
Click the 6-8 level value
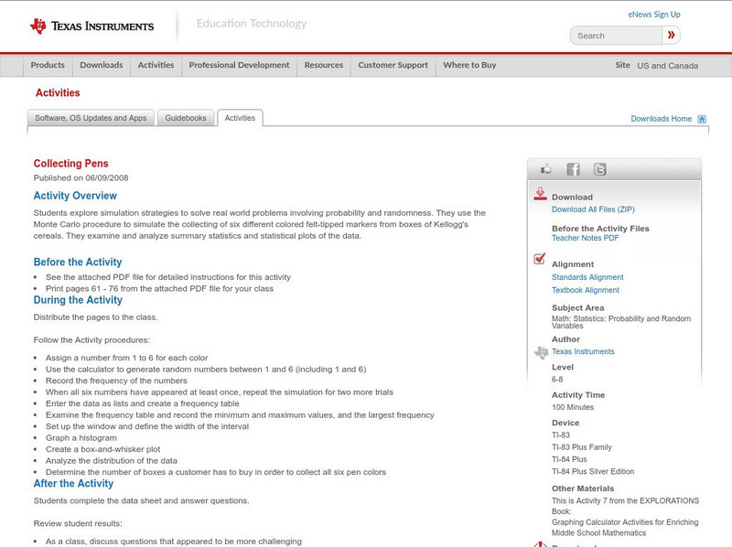tap(557, 380)
